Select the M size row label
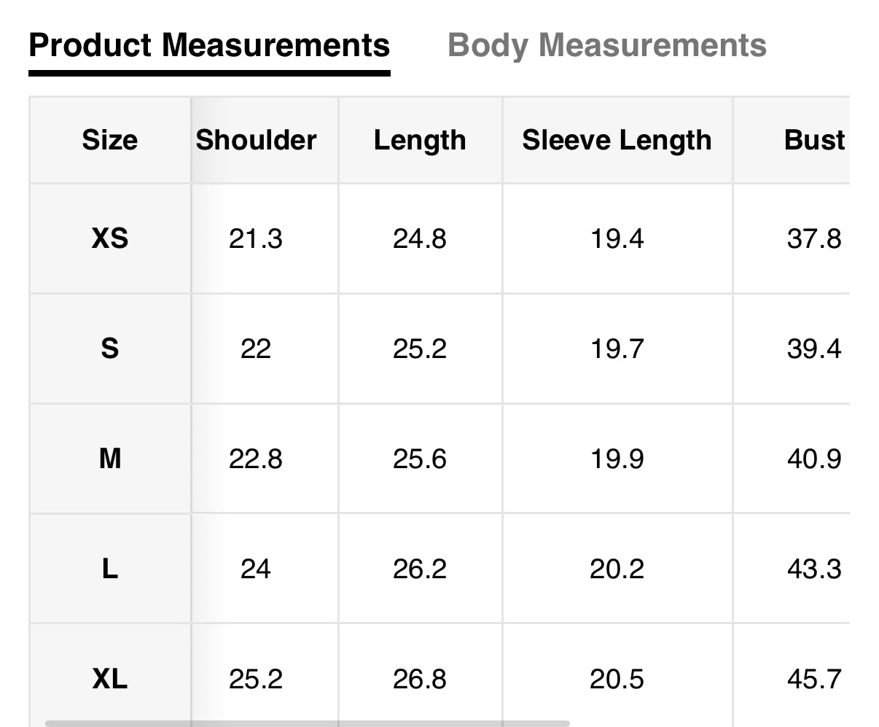879x727 pixels. pos(110,459)
